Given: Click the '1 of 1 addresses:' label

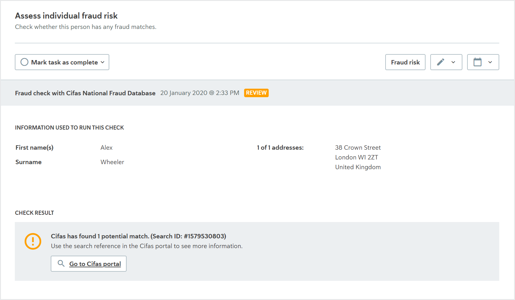Looking at the screenshot, I should tap(280, 147).
